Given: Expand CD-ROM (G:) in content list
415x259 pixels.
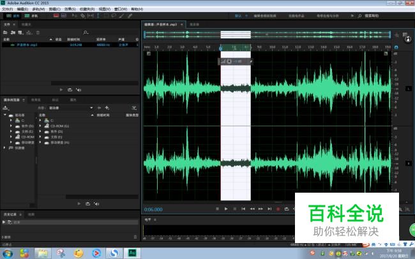Looking at the screenshot, I should pos(40,126).
